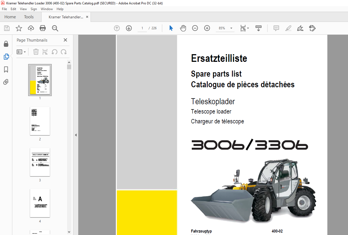Click the scrolling mode keyboard icon
The height and width of the screenshot is (235, 348).
click(x=259, y=28)
